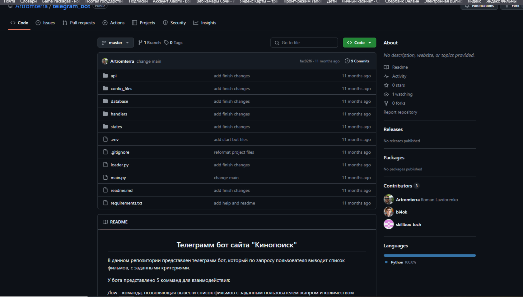Expand the master branch dropdown
Image resolution: width=523 pixels, height=297 pixels.
116,43
